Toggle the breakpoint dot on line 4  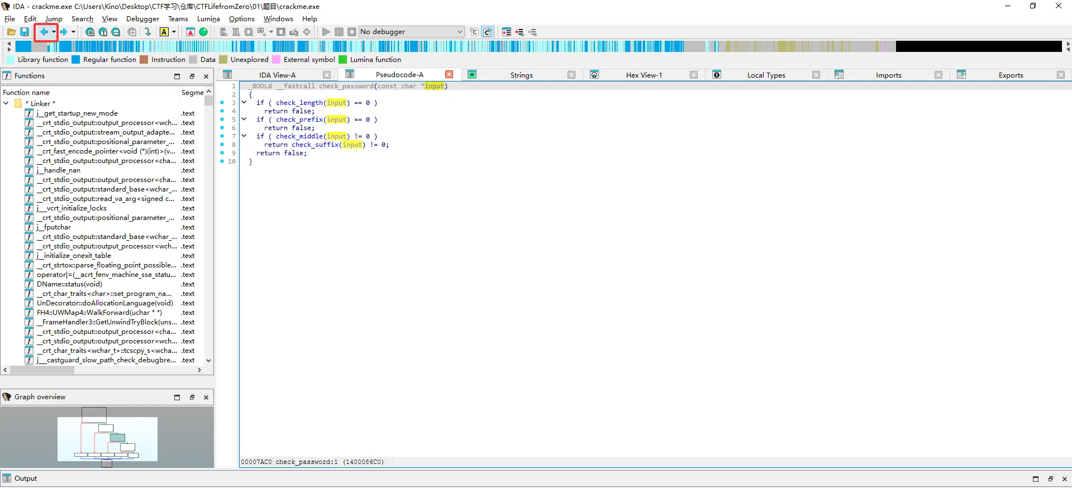(x=222, y=111)
